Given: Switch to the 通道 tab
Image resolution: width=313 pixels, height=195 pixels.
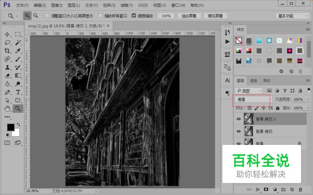Looking at the screenshot, I should [253, 80].
